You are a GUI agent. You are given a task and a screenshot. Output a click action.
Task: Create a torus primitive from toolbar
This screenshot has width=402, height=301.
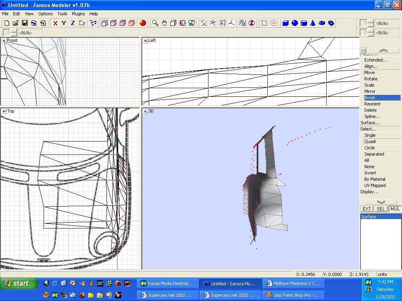(x=322, y=23)
